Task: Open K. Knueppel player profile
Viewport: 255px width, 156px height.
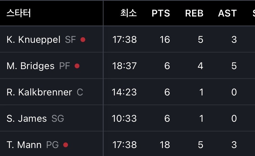Action: pos(33,40)
